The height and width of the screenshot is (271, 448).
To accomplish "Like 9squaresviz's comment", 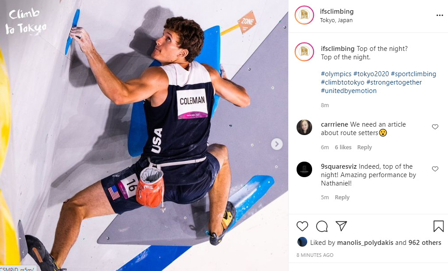I will (x=435, y=169).
